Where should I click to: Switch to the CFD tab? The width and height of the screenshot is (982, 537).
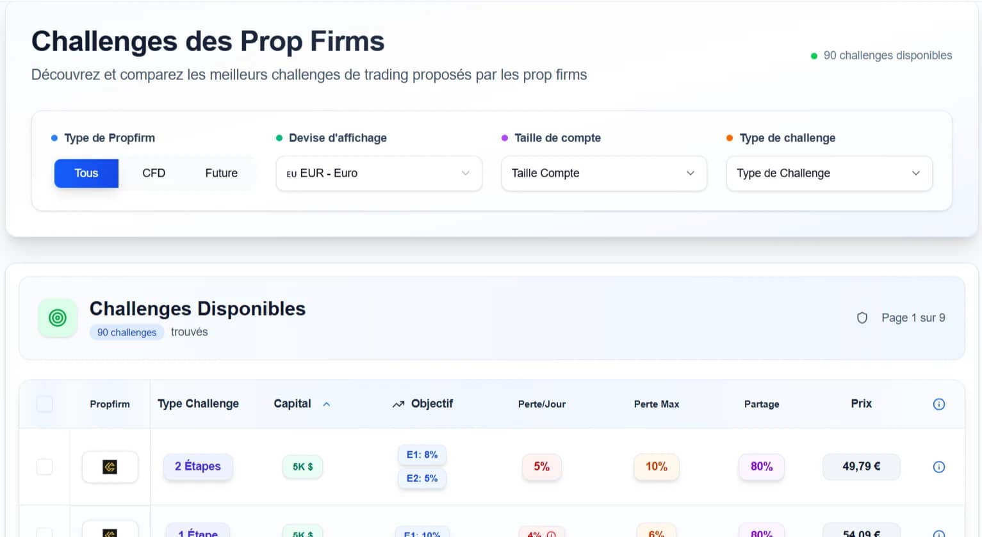(x=153, y=173)
